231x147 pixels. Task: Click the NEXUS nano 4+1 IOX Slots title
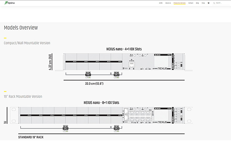124,49
